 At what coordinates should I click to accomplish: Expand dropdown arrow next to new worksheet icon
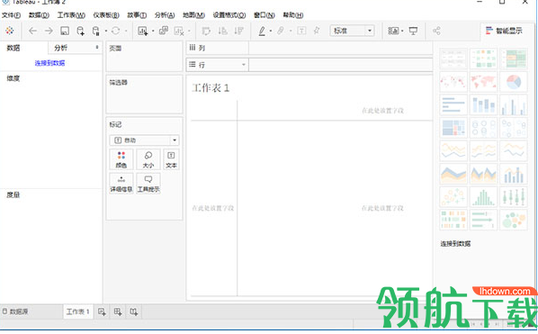click(x=153, y=31)
